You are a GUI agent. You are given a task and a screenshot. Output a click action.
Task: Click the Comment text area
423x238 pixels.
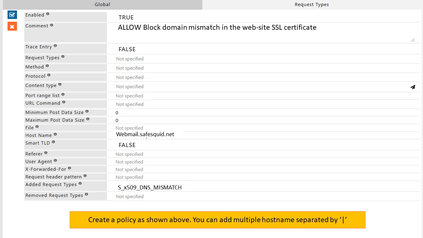coord(263,32)
